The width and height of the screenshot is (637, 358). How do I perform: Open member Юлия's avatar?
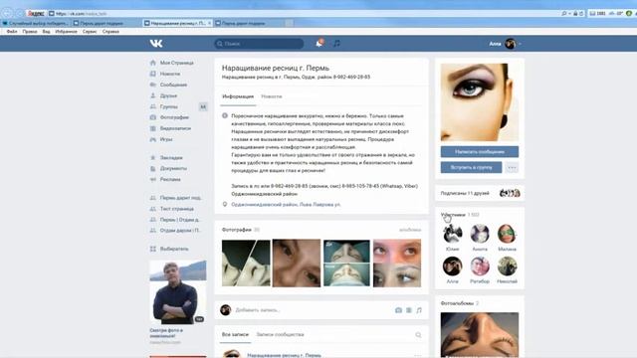(452, 234)
